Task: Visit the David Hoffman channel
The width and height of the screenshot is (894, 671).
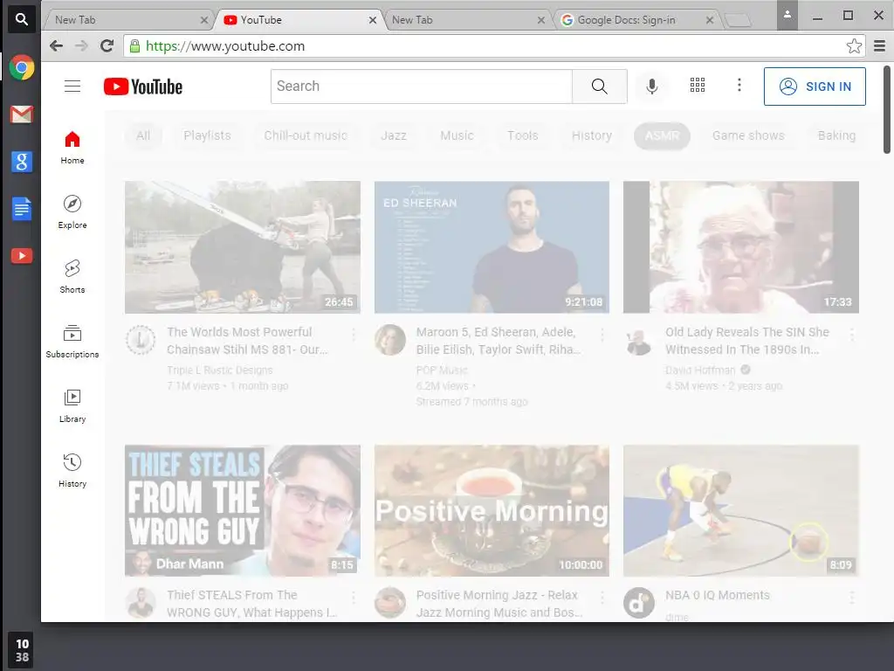Action: 700,370
